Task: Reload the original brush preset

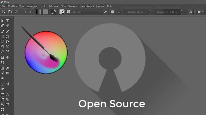Action: pyautogui.click(x=119, y=12)
